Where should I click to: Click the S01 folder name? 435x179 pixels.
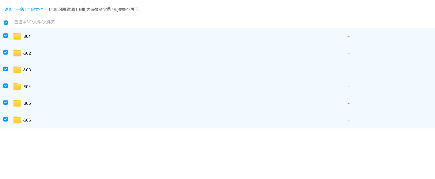coord(27,36)
